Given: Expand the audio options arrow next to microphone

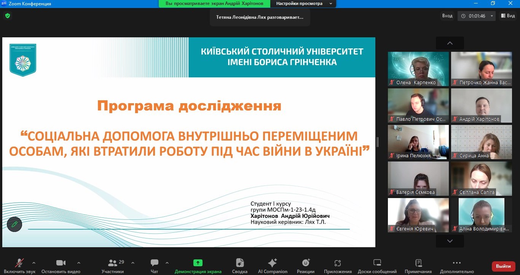Looking at the screenshot, I should click(x=34, y=263).
